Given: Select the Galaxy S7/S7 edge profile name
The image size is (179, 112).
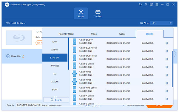Looking at the screenshot, I should [x=88, y=48].
